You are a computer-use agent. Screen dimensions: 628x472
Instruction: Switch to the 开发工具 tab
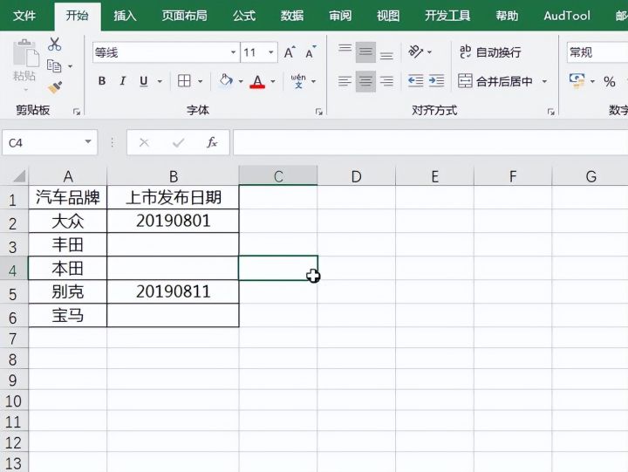pos(447,16)
